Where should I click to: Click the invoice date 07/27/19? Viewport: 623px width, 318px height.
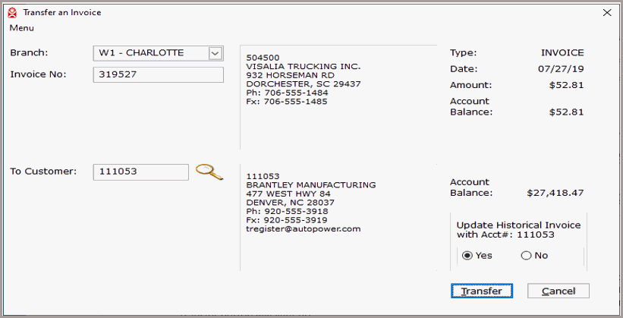coord(561,69)
